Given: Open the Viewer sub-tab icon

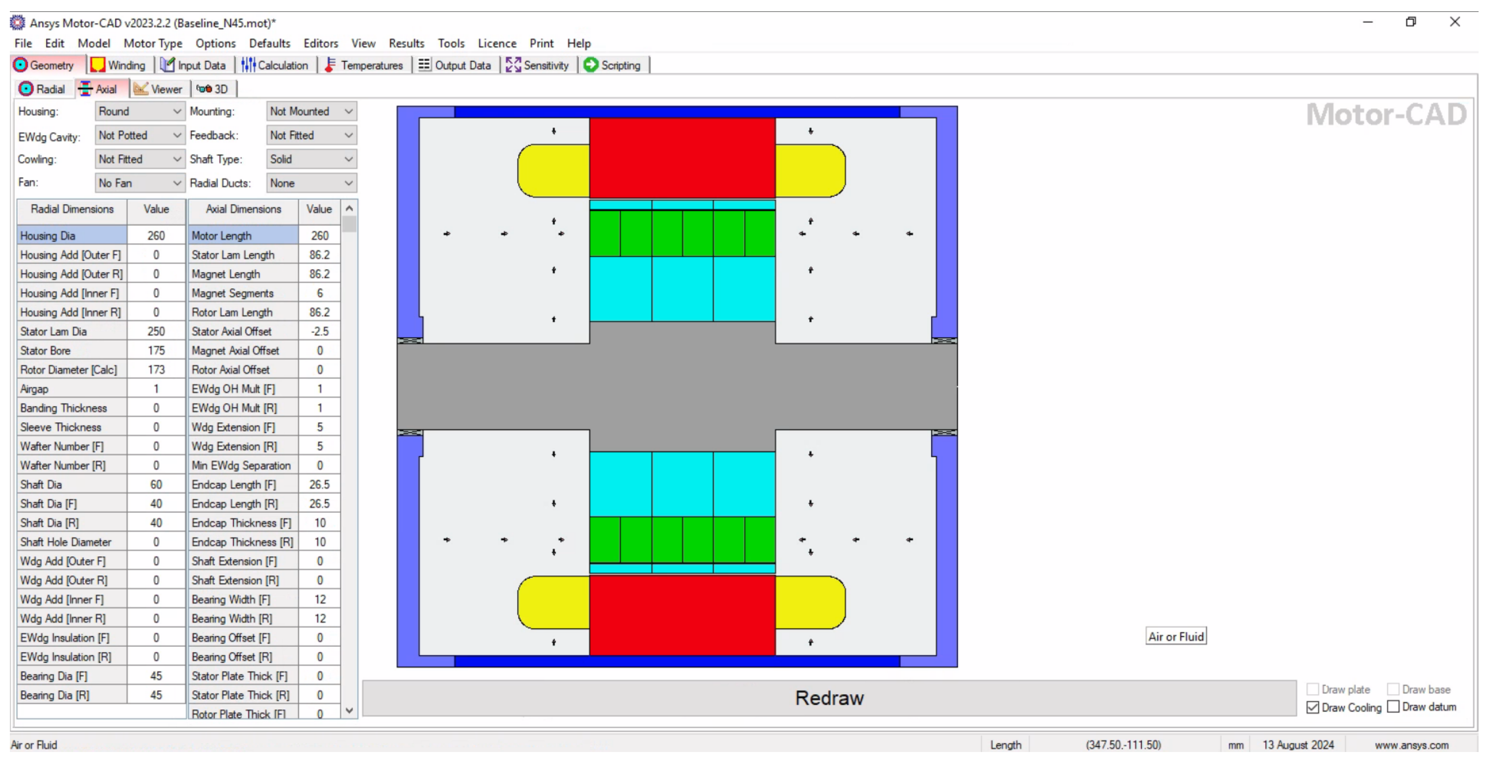Looking at the screenshot, I should coord(140,88).
